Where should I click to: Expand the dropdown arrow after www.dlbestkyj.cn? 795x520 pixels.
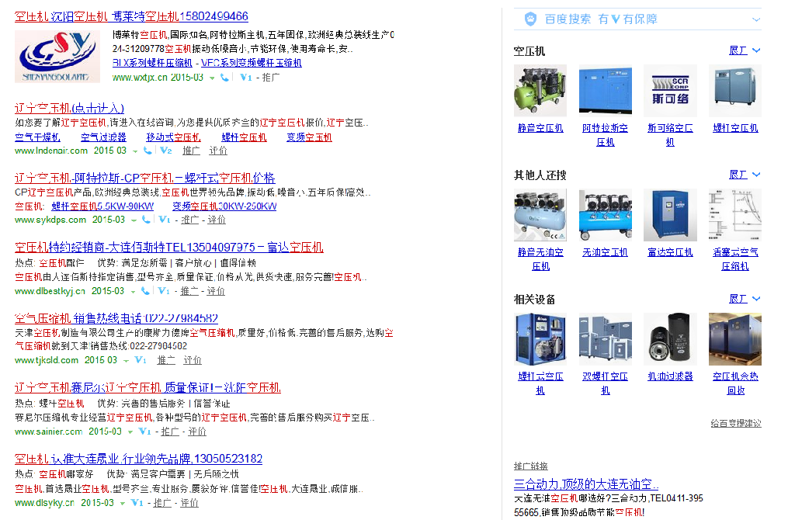(134, 291)
